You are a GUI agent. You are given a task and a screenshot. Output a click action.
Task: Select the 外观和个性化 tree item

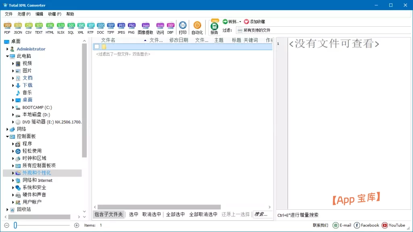[37, 173]
